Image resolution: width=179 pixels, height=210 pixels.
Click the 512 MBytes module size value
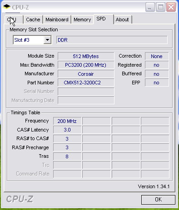point(86,56)
